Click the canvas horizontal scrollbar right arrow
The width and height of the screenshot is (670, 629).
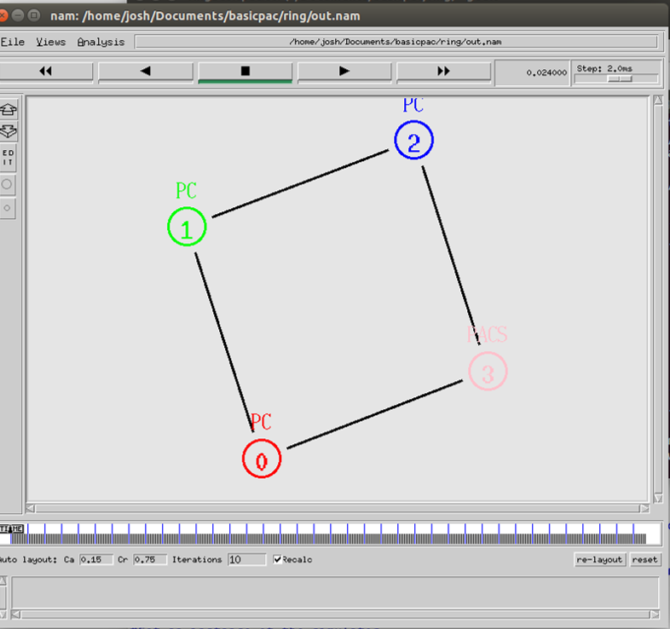(644, 509)
